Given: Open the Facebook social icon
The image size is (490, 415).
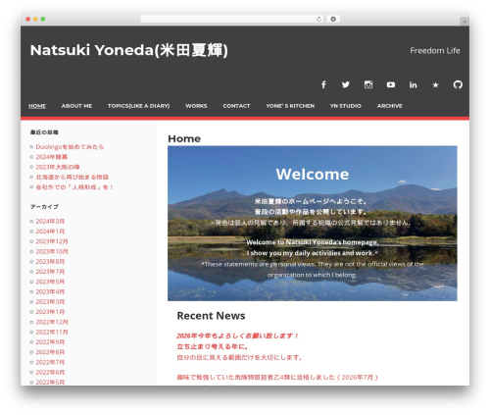Looking at the screenshot, I should (323, 84).
